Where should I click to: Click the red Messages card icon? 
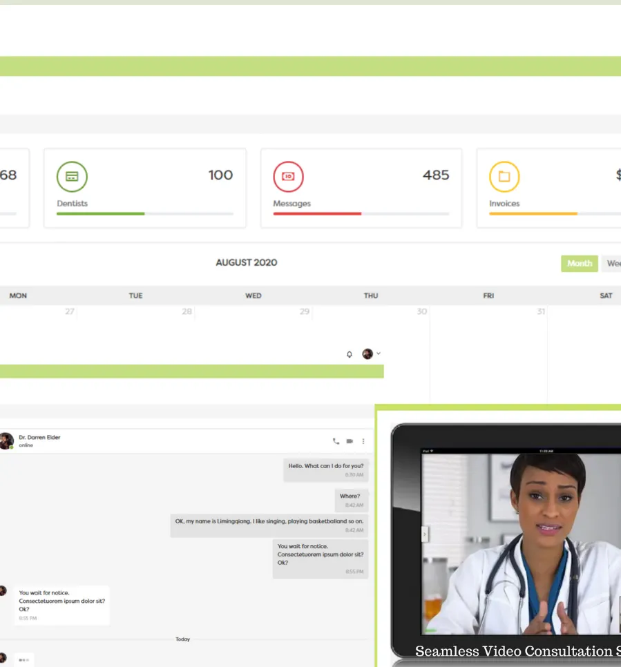[288, 177]
